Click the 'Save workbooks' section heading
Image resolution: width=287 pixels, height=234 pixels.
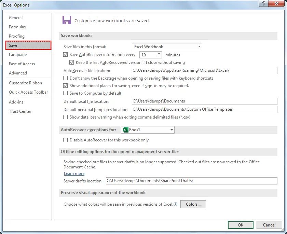click(77, 36)
